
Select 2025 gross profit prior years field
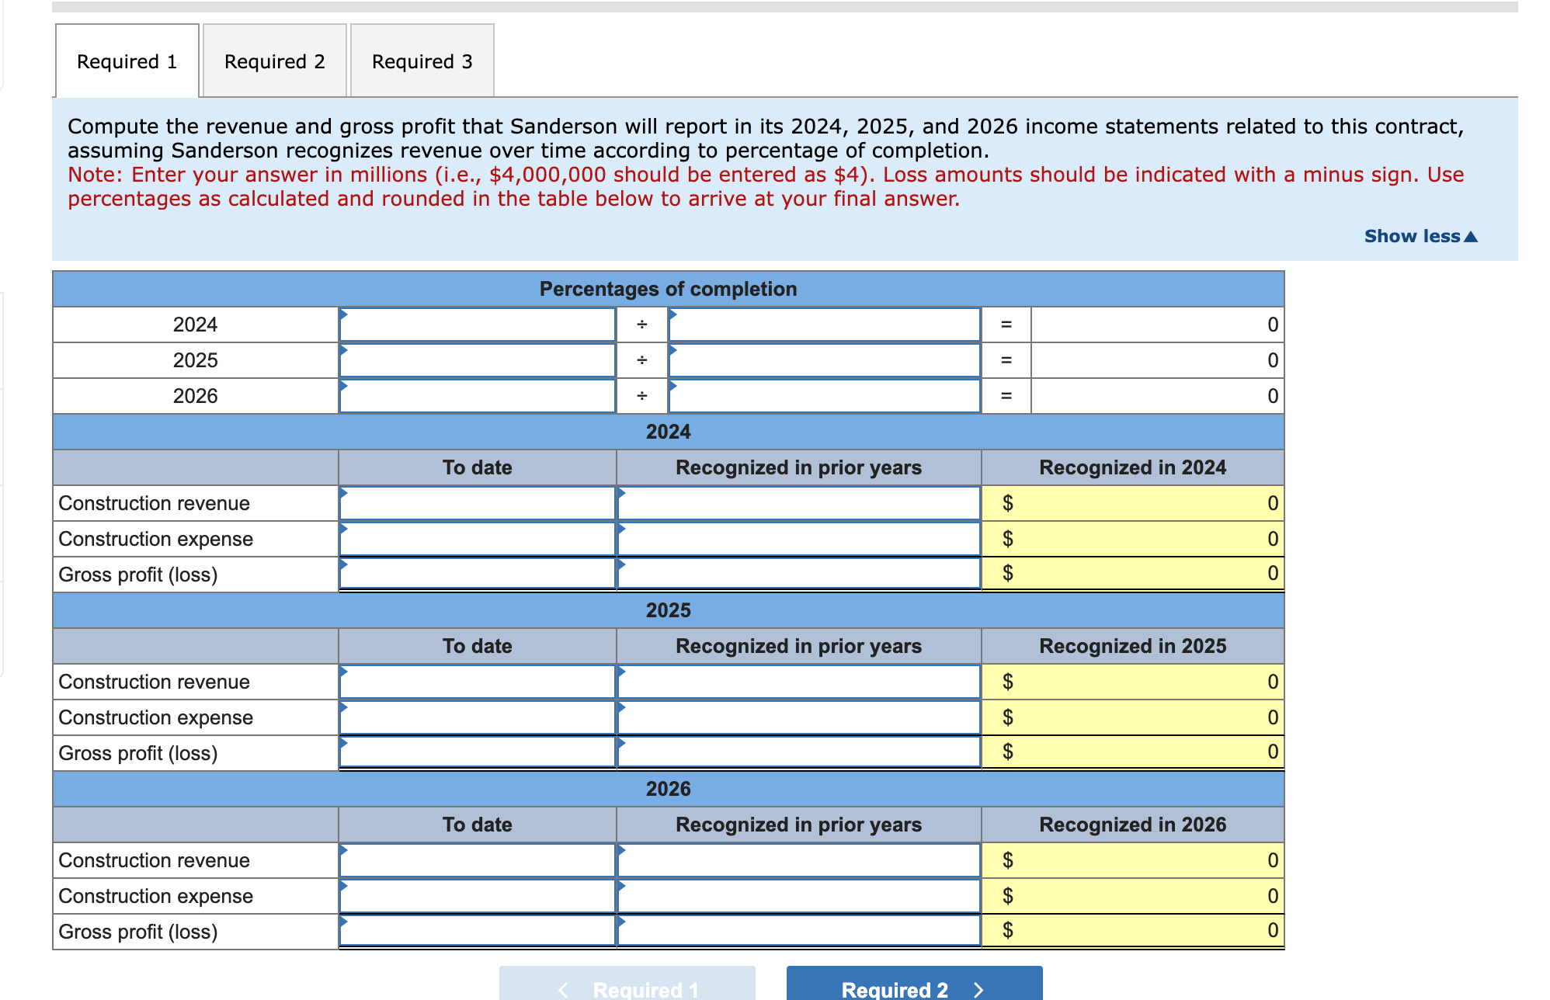[x=798, y=752]
